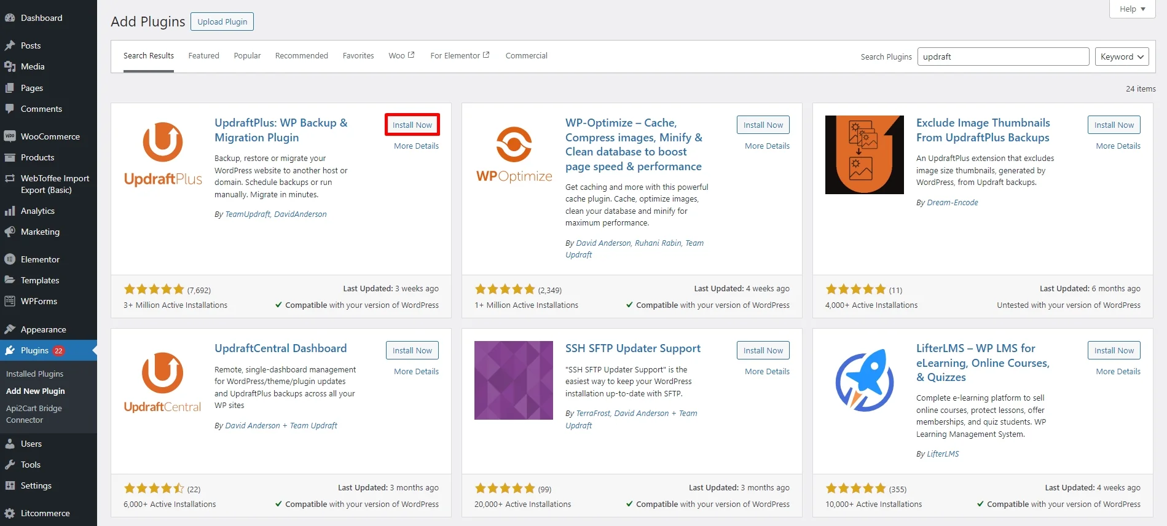This screenshot has height=526, width=1167.
Task: Click the Media icon in sidebar
Action: [x=10, y=66]
